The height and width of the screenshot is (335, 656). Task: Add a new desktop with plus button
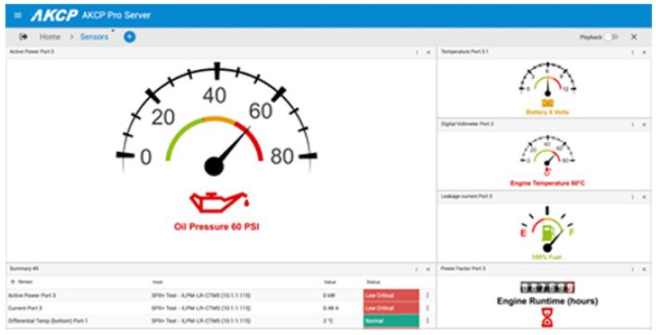[x=130, y=37]
